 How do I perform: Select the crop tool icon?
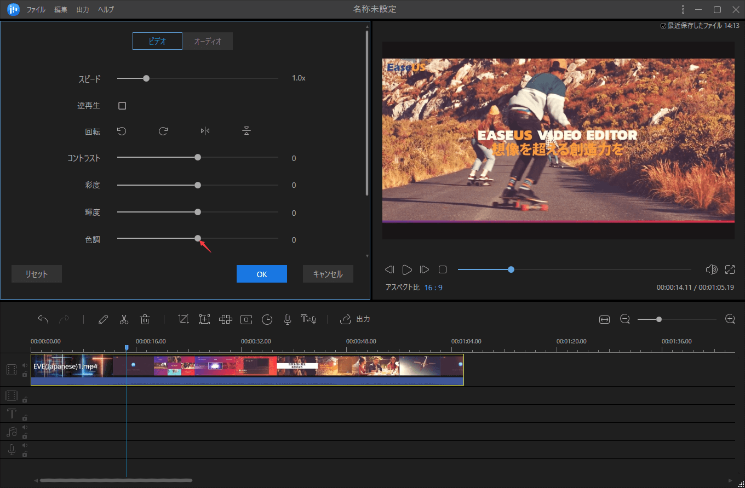[184, 319]
